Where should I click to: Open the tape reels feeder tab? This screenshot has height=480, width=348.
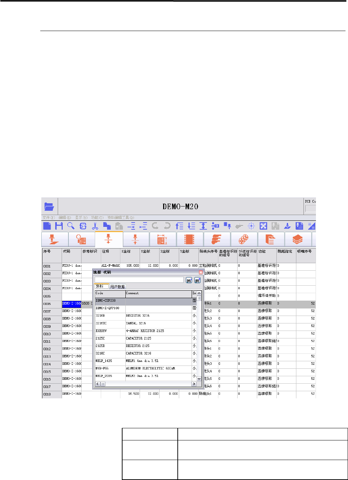tap(244, 239)
